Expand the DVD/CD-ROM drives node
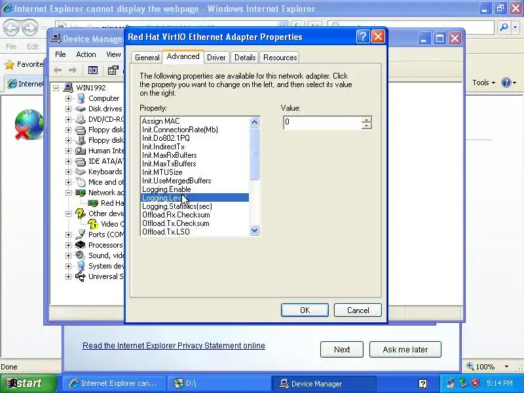Image resolution: width=524 pixels, height=393 pixels. click(68, 119)
